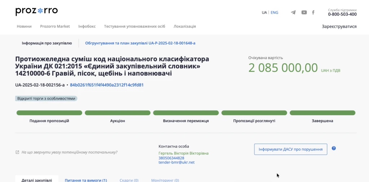Switch language to ENG

tap(274, 13)
